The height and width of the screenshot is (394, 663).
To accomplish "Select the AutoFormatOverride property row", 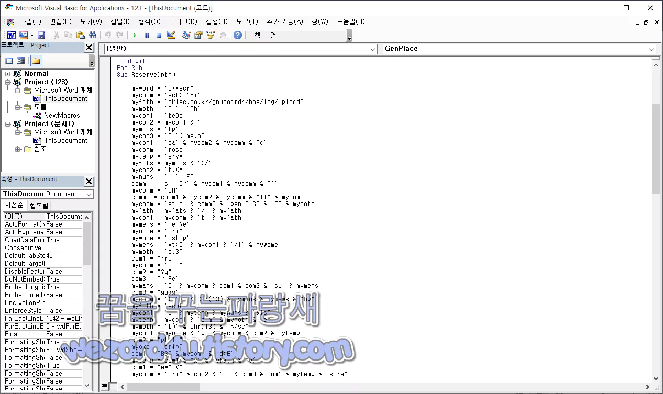I will [x=43, y=224].
